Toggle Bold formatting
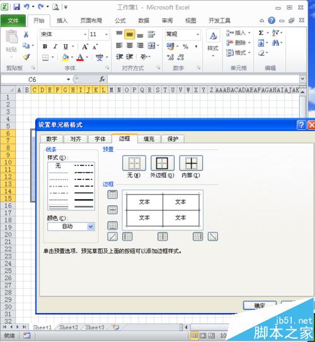The height and width of the screenshot is (342, 315). click(45, 47)
